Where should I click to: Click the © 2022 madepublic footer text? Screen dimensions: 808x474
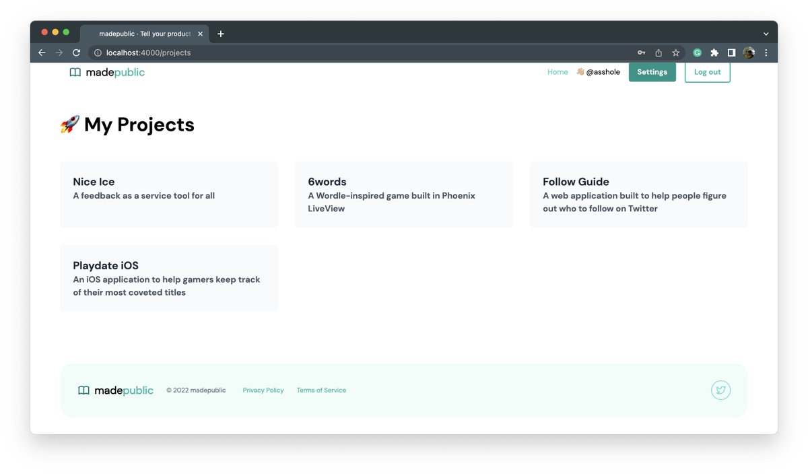pos(196,391)
